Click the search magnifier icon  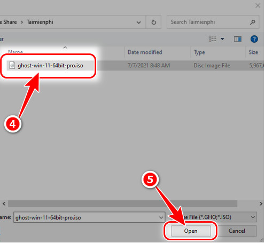(253, 22)
